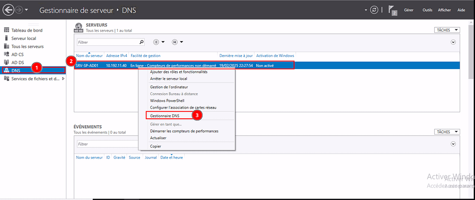
Task: Select Tous les serveurs in sidebar
Action: pyautogui.click(x=27, y=46)
